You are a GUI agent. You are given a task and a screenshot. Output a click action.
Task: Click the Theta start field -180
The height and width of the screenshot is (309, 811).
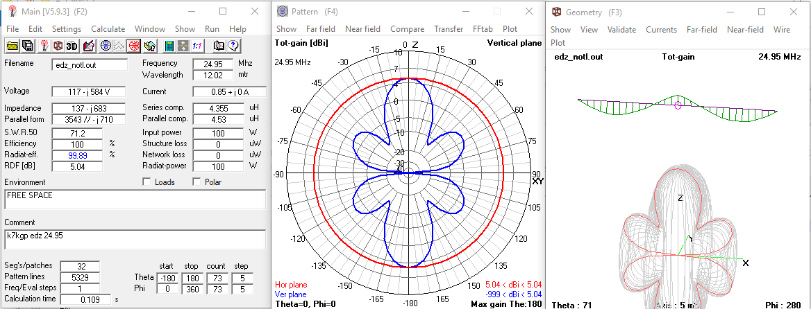(x=167, y=278)
